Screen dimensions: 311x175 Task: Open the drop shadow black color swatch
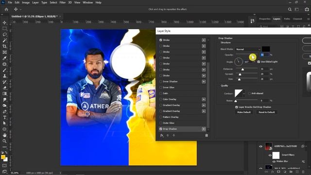click(266, 49)
